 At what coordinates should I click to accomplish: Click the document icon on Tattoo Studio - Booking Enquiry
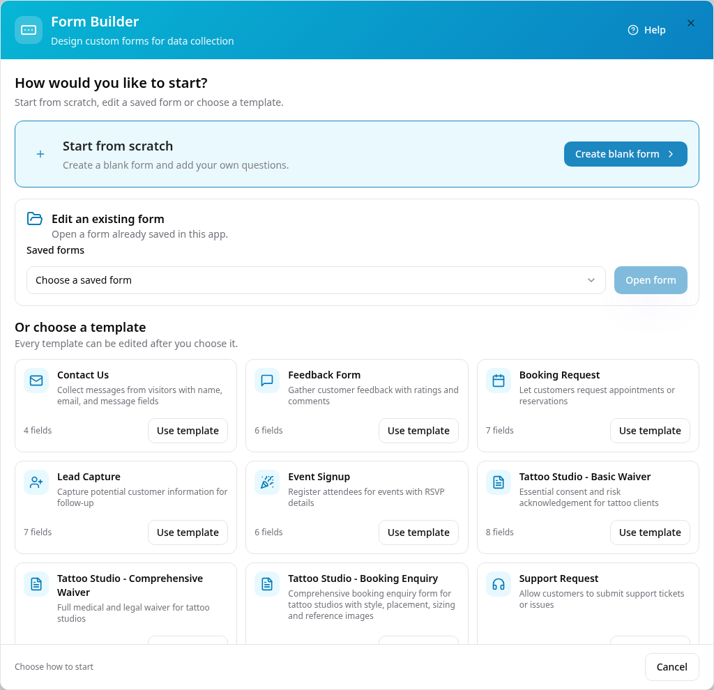tap(267, 584)
